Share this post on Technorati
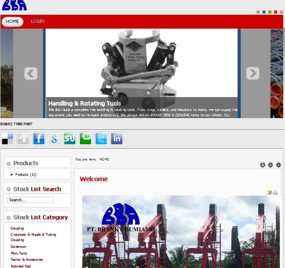Viewport: 285px width, 268px height. pyautogui.click(x=85, y=139)
